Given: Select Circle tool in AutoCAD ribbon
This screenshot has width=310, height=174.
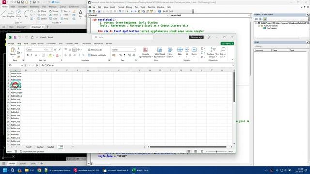Looking at the screenshot, I should (x=18, y=14).
